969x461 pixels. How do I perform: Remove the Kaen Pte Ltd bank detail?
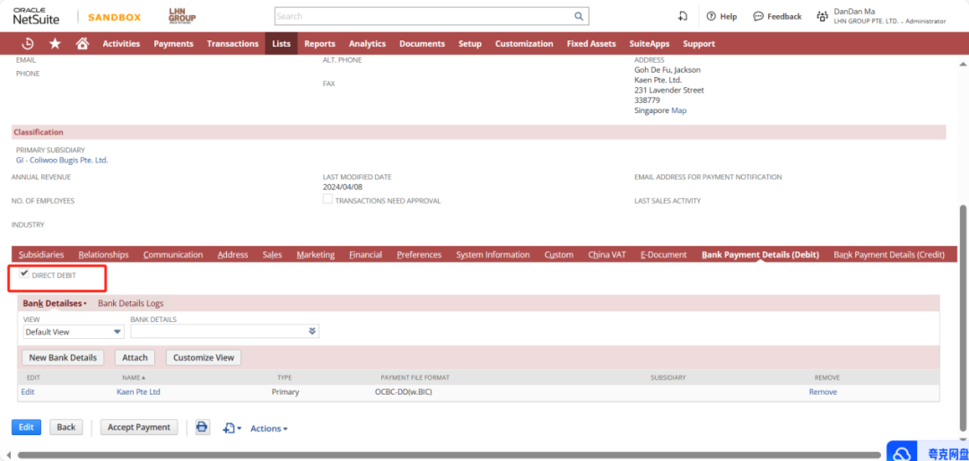tap(823, 392)
